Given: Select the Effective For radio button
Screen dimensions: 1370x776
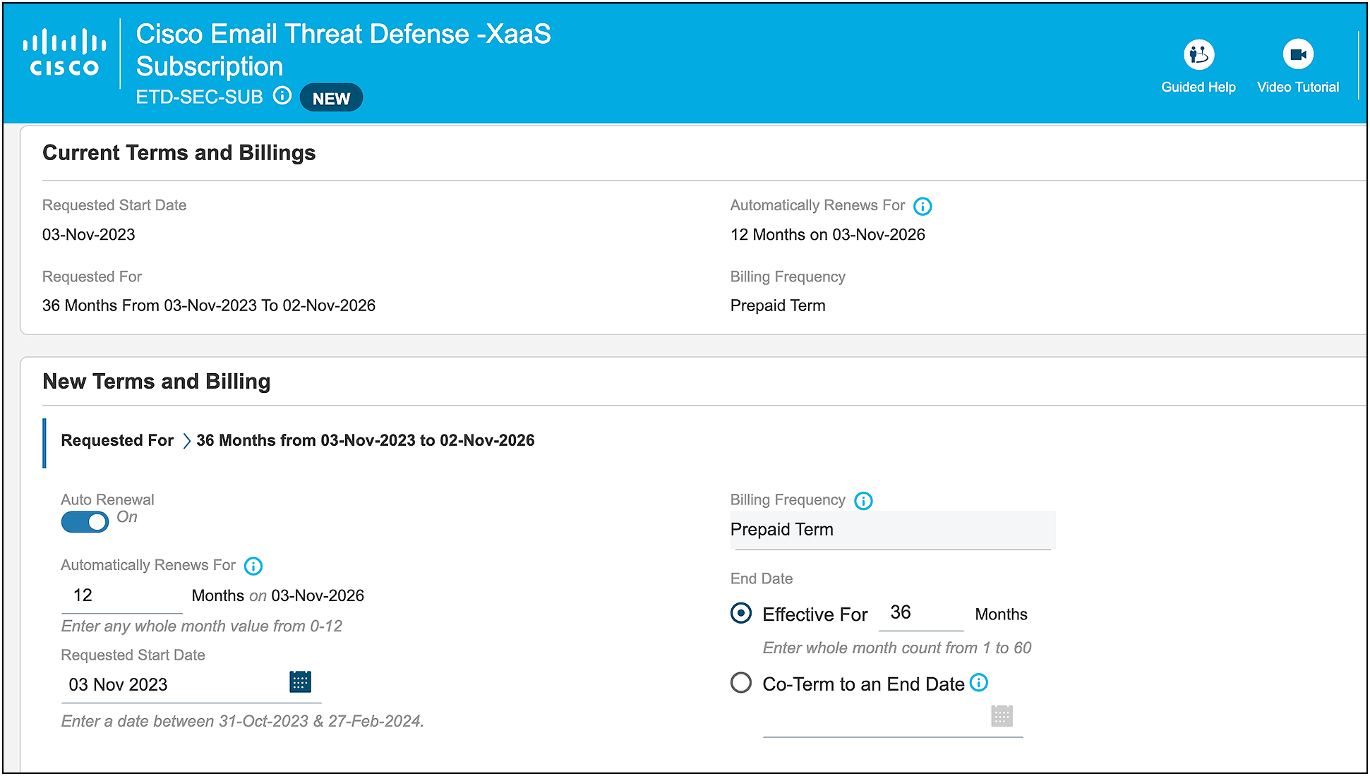Looking at the screenshot, I should [740, 614].
